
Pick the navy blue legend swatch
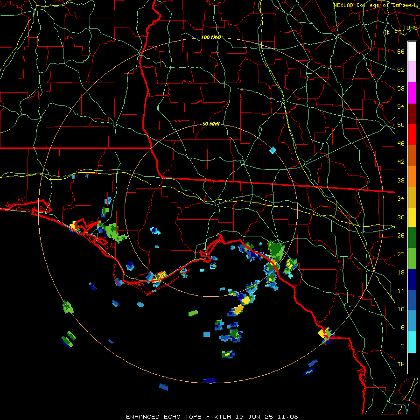pos(412,280)
